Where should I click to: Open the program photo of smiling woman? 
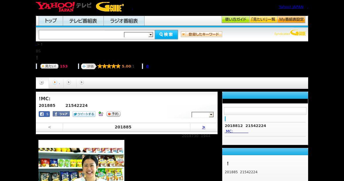(x=81, y=160)
